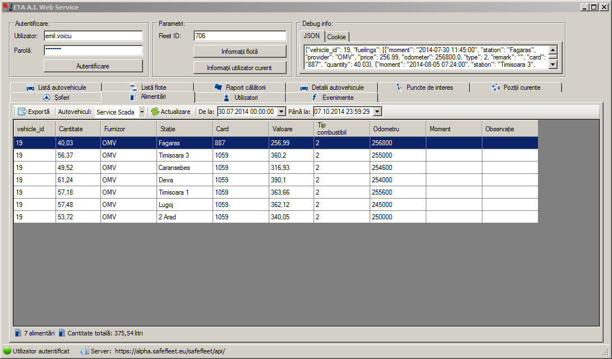The height and width of the screenshot is (359, 612).
Task: Click the 887 card cell
Action: coord(241,143)
